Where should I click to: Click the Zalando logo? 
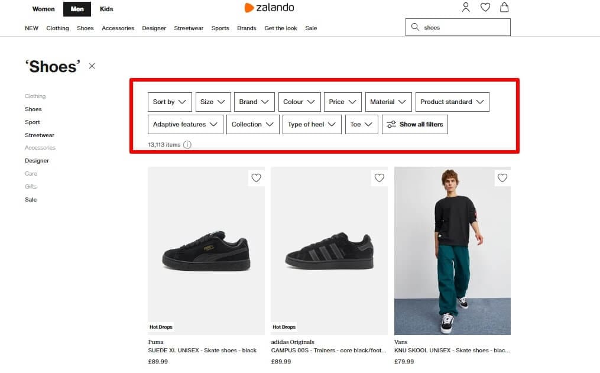tap(269, 8)
